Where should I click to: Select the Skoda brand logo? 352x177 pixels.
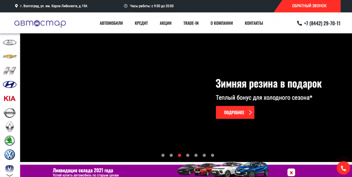pos(10,140)
